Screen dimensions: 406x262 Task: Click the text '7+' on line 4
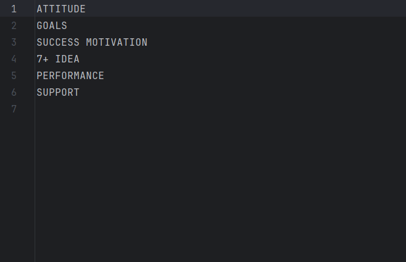coord(43,59)
